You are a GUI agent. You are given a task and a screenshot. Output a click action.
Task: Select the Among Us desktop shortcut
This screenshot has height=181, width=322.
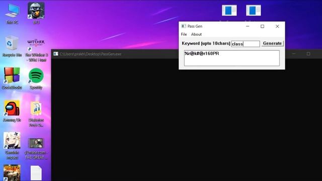(12, 111)
